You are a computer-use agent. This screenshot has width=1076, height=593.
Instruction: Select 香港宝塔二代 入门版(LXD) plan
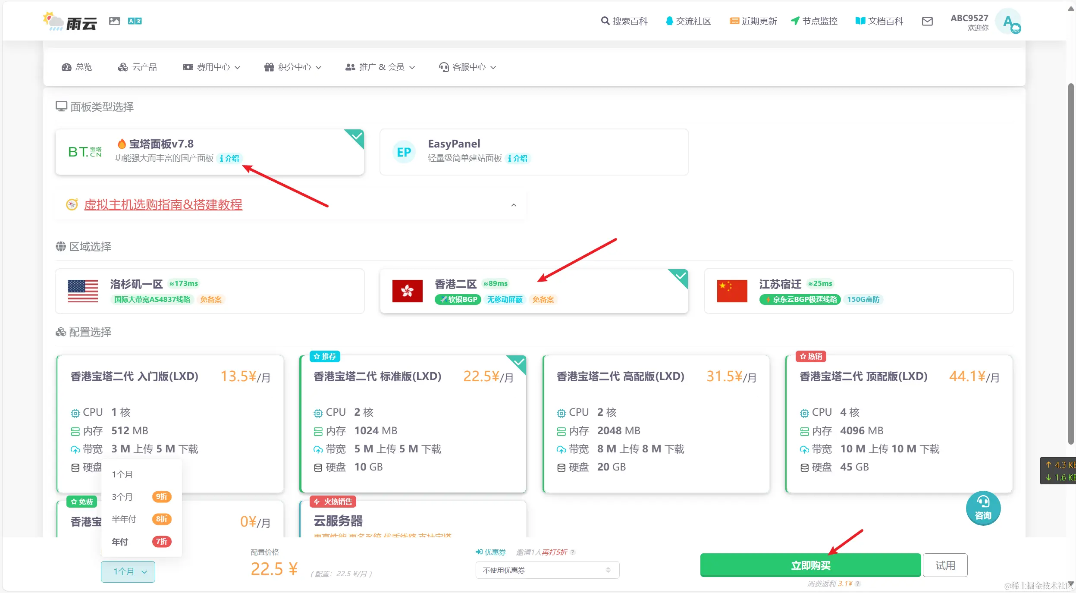pyautogui.click(x=170, y=424)
